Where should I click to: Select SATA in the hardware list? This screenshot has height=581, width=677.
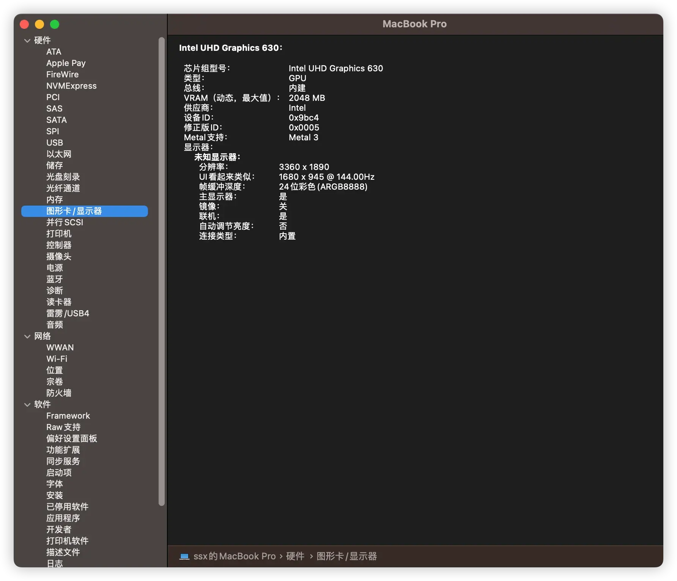pos(57,120)
